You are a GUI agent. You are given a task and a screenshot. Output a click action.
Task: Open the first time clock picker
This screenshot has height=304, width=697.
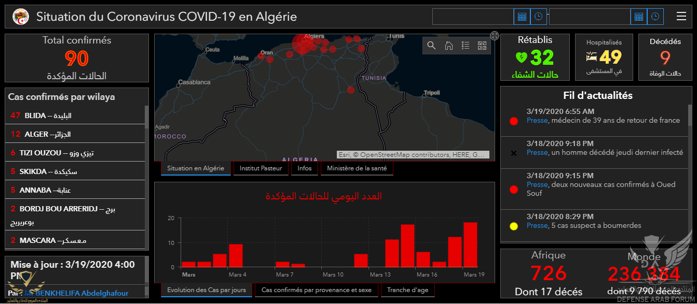(x=539, y=17)
